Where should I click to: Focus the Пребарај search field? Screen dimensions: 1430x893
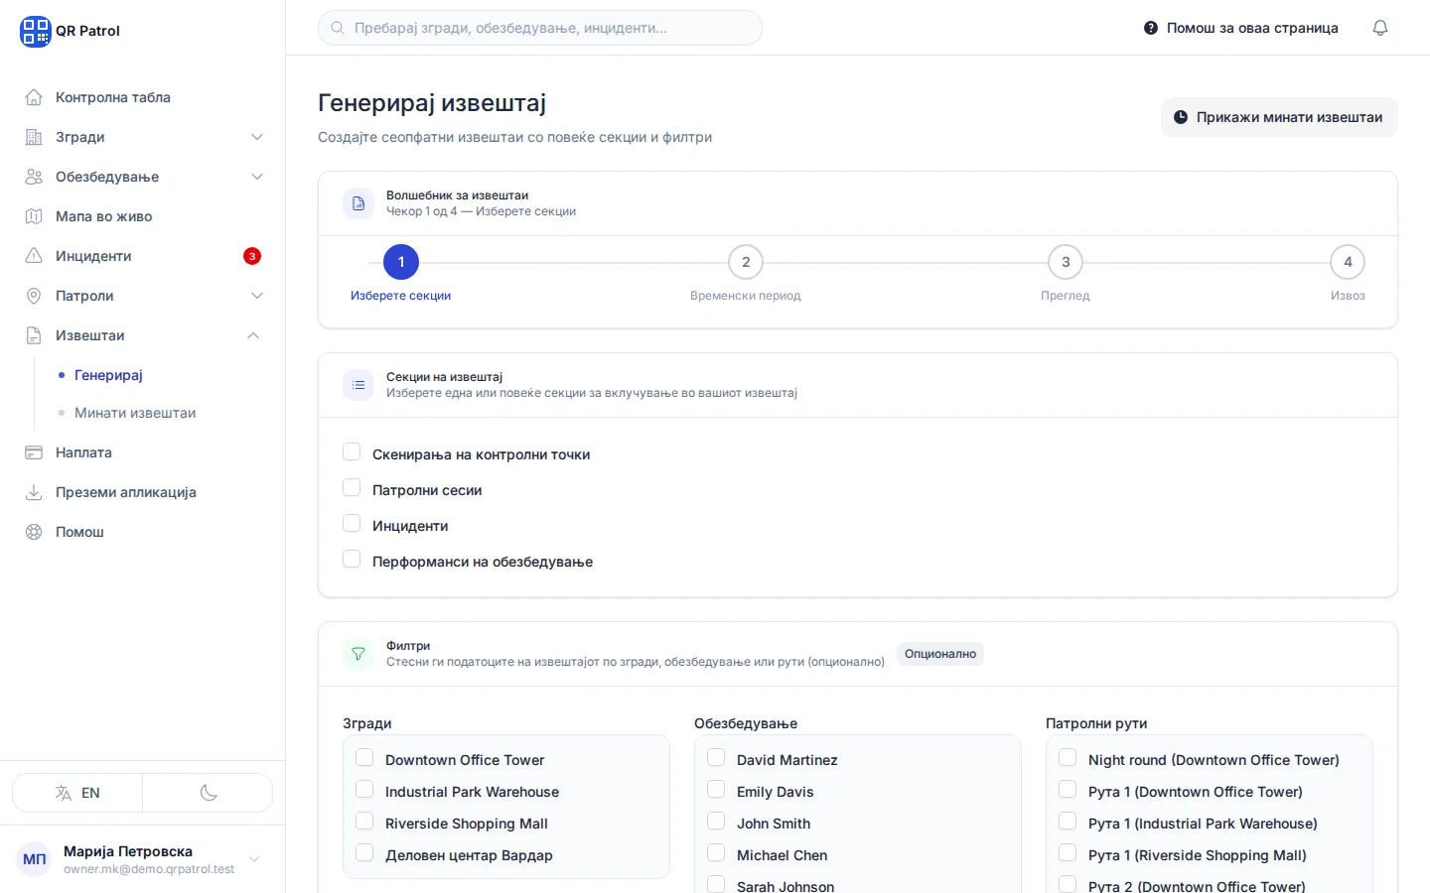(x=540, y=28)
